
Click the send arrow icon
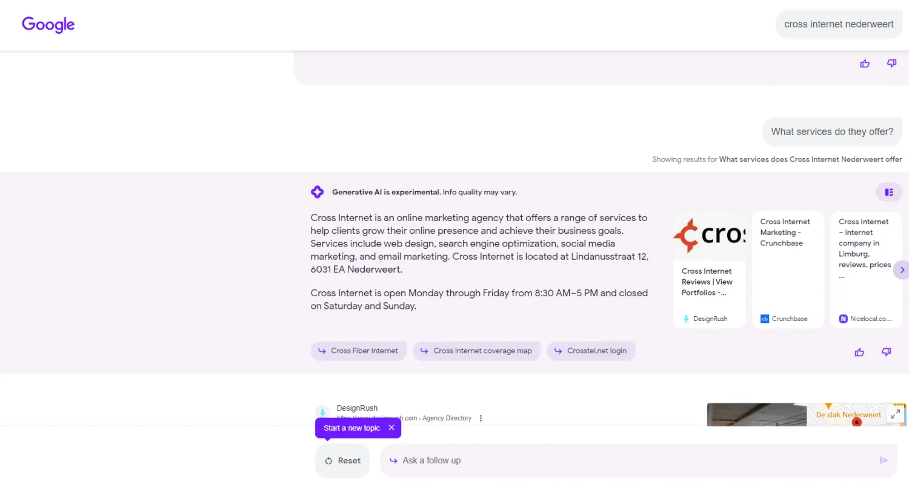[x=884, y=461]
